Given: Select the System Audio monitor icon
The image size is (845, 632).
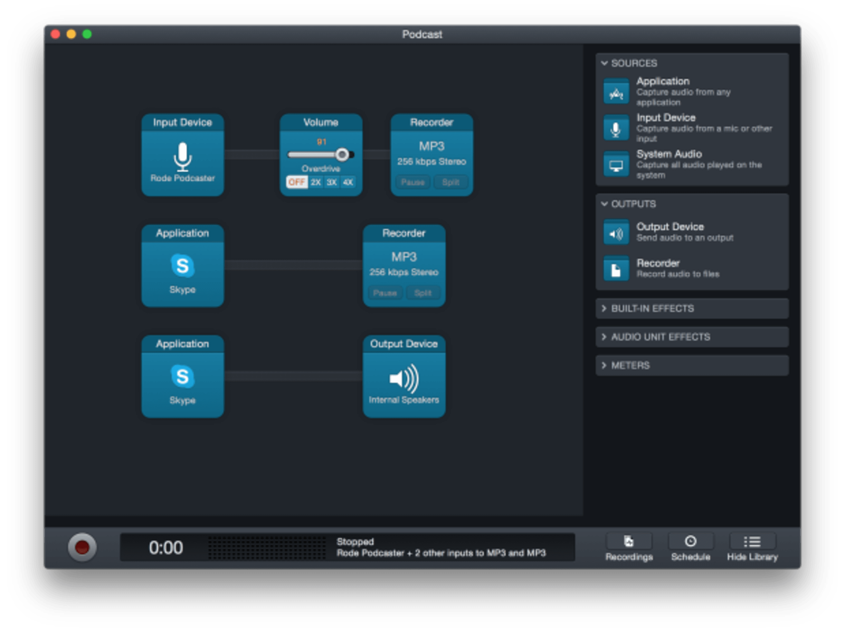Looking at the screenshot, I should tap(616, 164).
